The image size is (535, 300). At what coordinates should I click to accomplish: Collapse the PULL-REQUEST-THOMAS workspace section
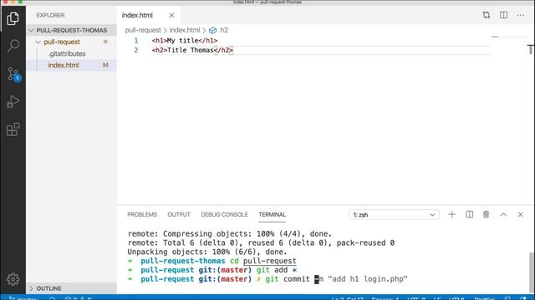point(72,30)
